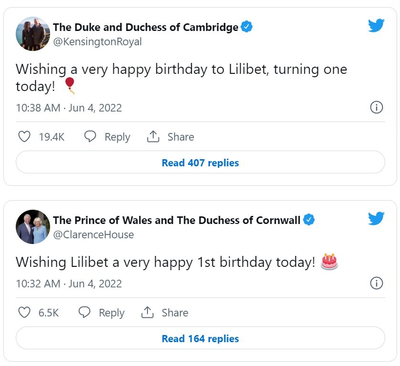Click the Prince of Wales profile photo

[33, 227]
